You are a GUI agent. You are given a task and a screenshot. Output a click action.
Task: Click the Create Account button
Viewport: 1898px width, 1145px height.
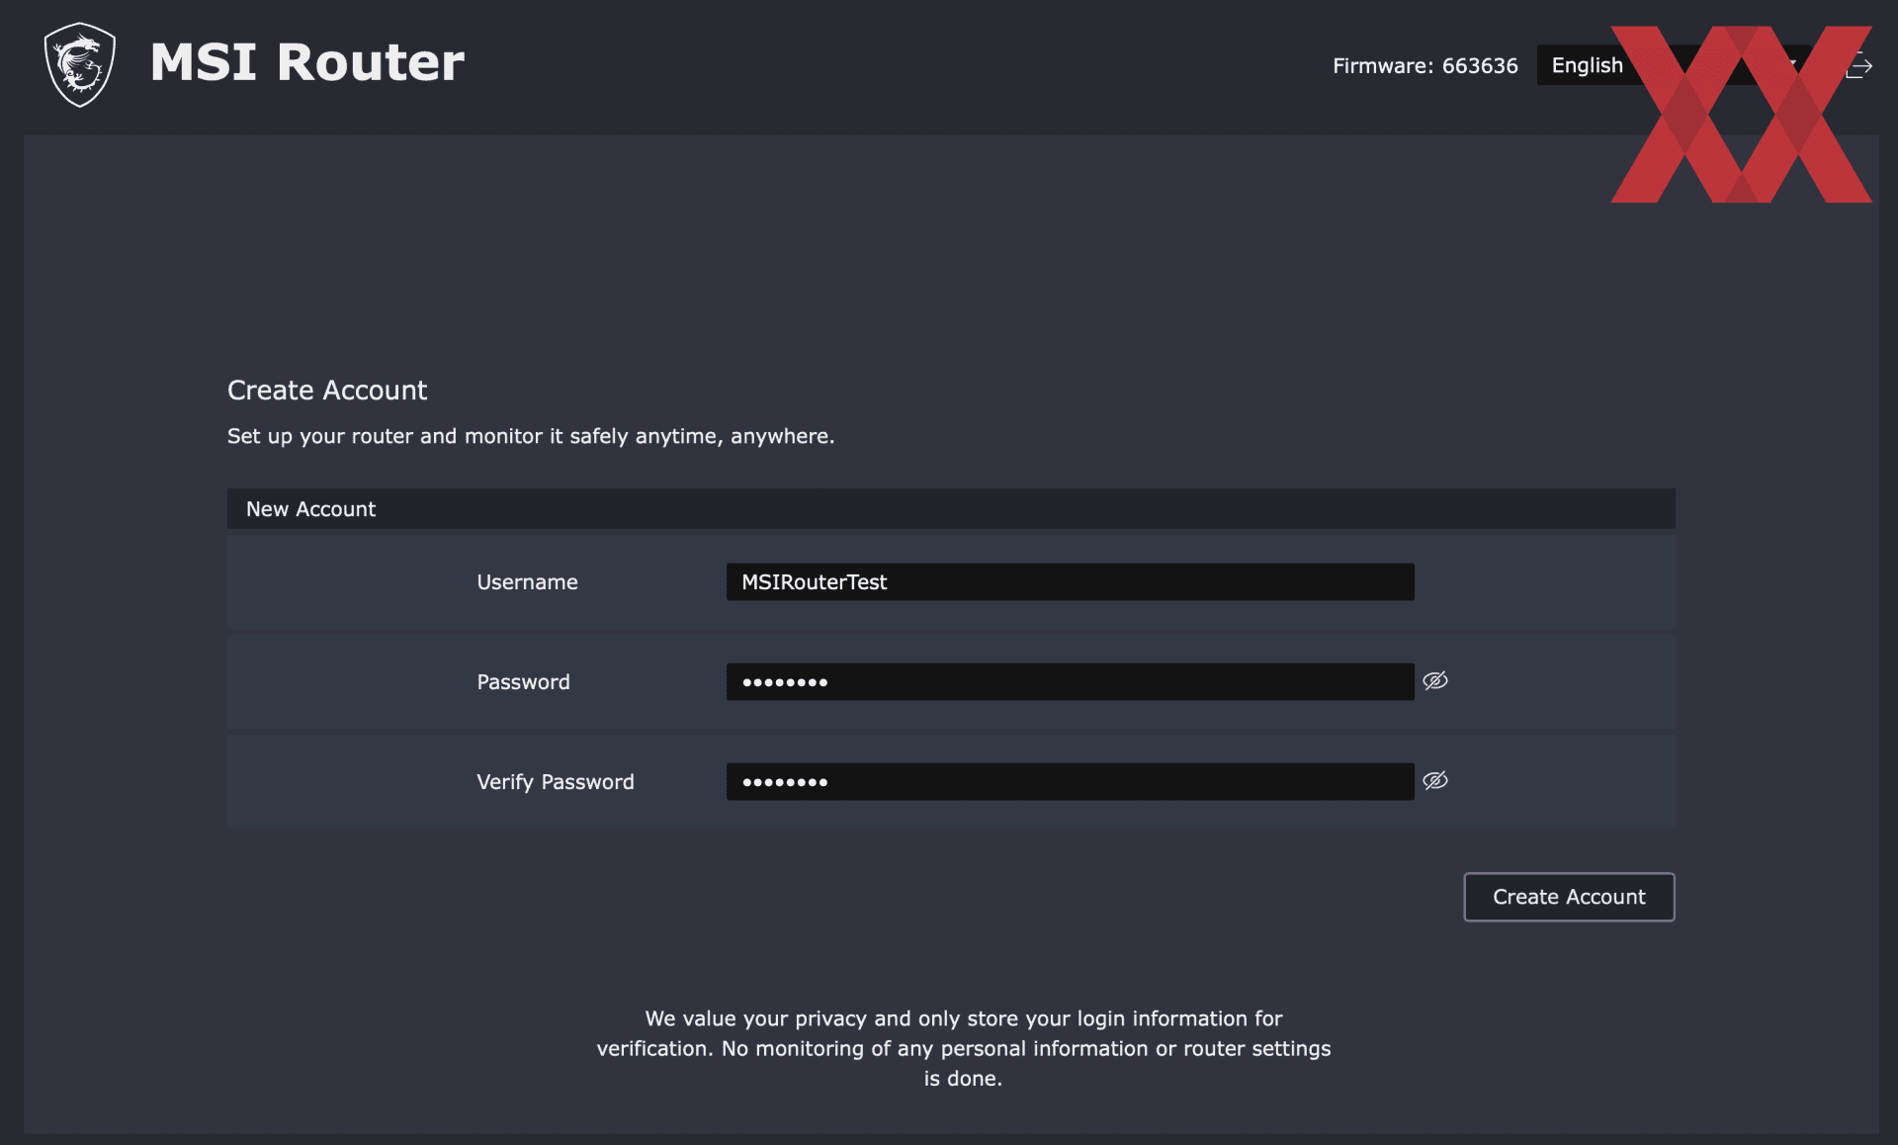(x=1569, y=897)
